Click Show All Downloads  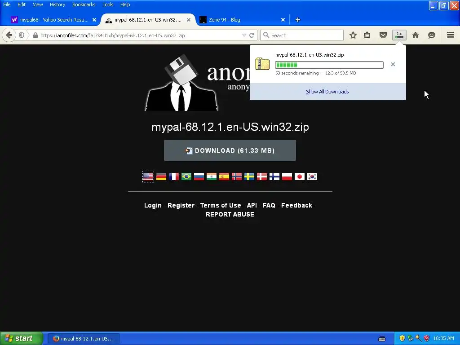click(327, 92)
